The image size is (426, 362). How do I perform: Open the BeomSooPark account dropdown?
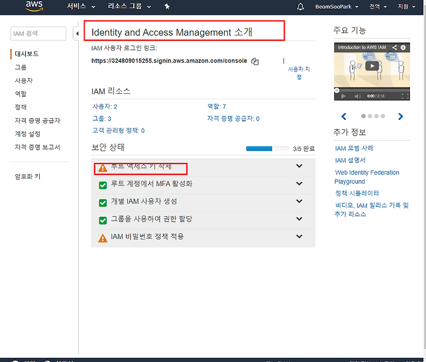(x=337, y=6)
